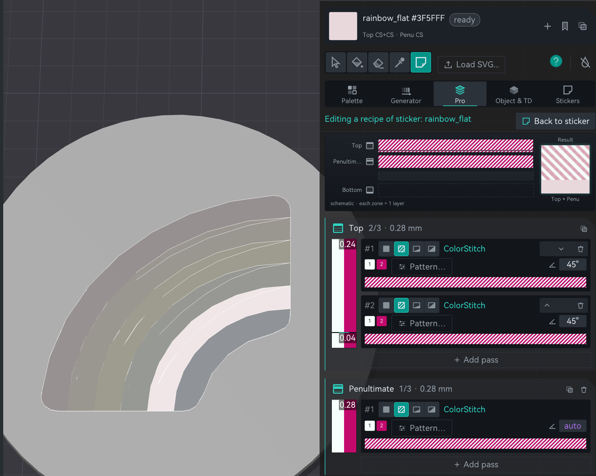
Task: Open Pattern settings for Penultimate pass #1
Action: pyautogui.click(x=422, y=428)
